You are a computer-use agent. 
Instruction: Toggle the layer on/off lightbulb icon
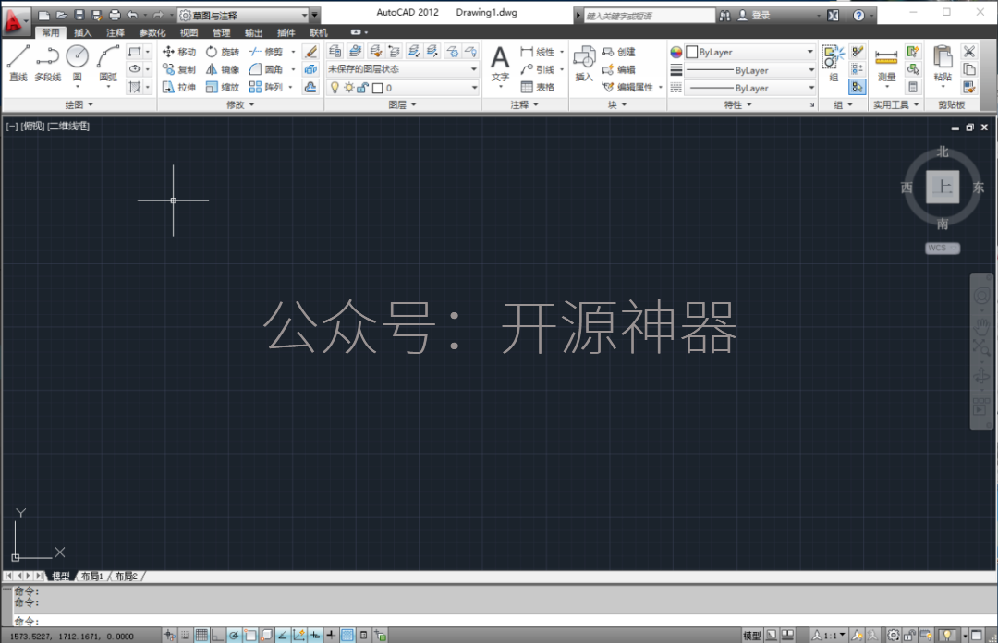pos(335,88)
